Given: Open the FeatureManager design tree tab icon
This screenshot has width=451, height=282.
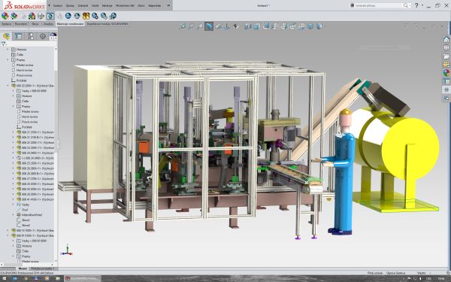Looking at the screenshot, I should click(6, 36).
